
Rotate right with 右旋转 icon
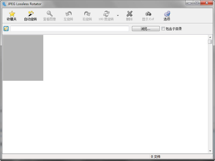(x=87, y=14)
